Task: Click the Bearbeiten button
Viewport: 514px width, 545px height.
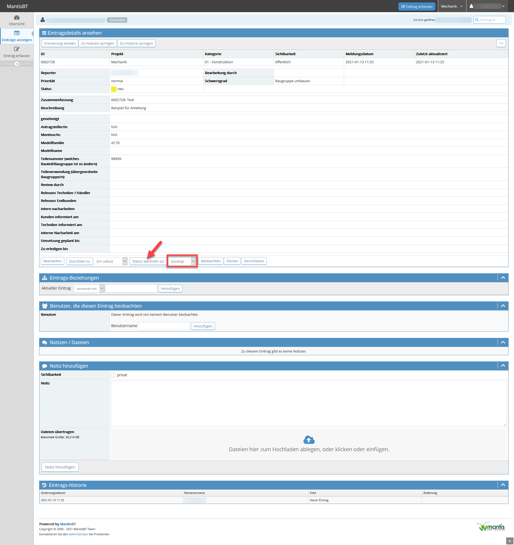Action: [x=52, y=261]
